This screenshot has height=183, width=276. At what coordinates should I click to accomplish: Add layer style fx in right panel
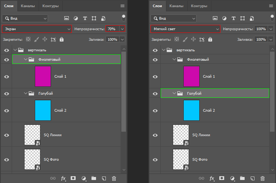(x=212, y=178)
